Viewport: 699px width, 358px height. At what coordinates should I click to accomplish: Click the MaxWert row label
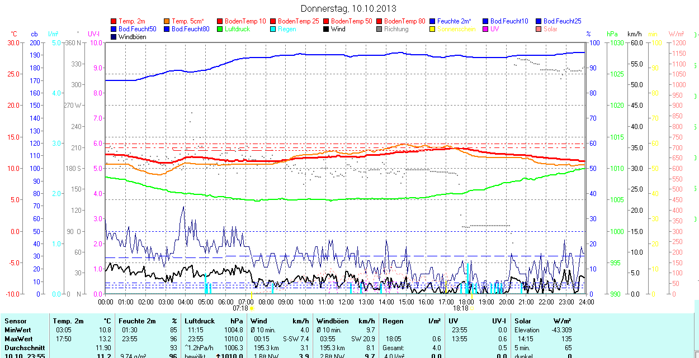(x=19, y=339)
